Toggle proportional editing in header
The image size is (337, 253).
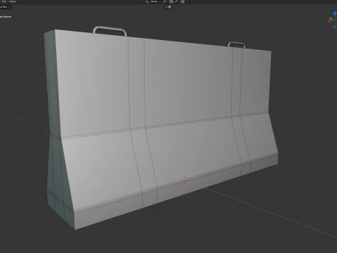183,1
